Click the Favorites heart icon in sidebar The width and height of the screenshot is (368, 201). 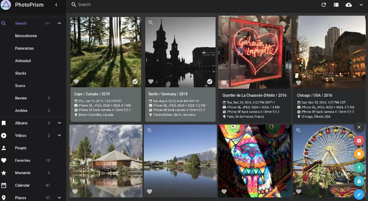[4, 160]
